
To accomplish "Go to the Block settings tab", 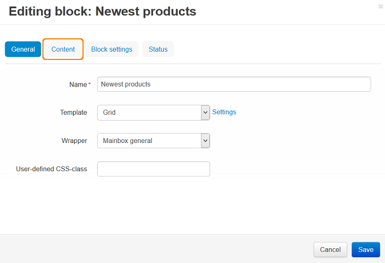I will point(112,49).
